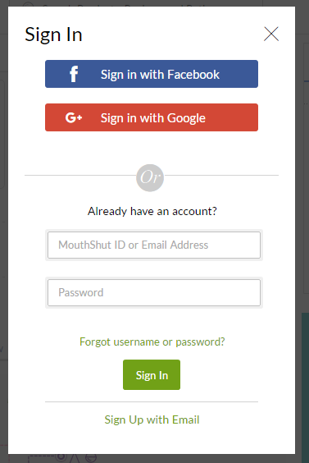Screen dimensions: 309x463
Task: Open Forgot username or password link
Action: [152, 342]
